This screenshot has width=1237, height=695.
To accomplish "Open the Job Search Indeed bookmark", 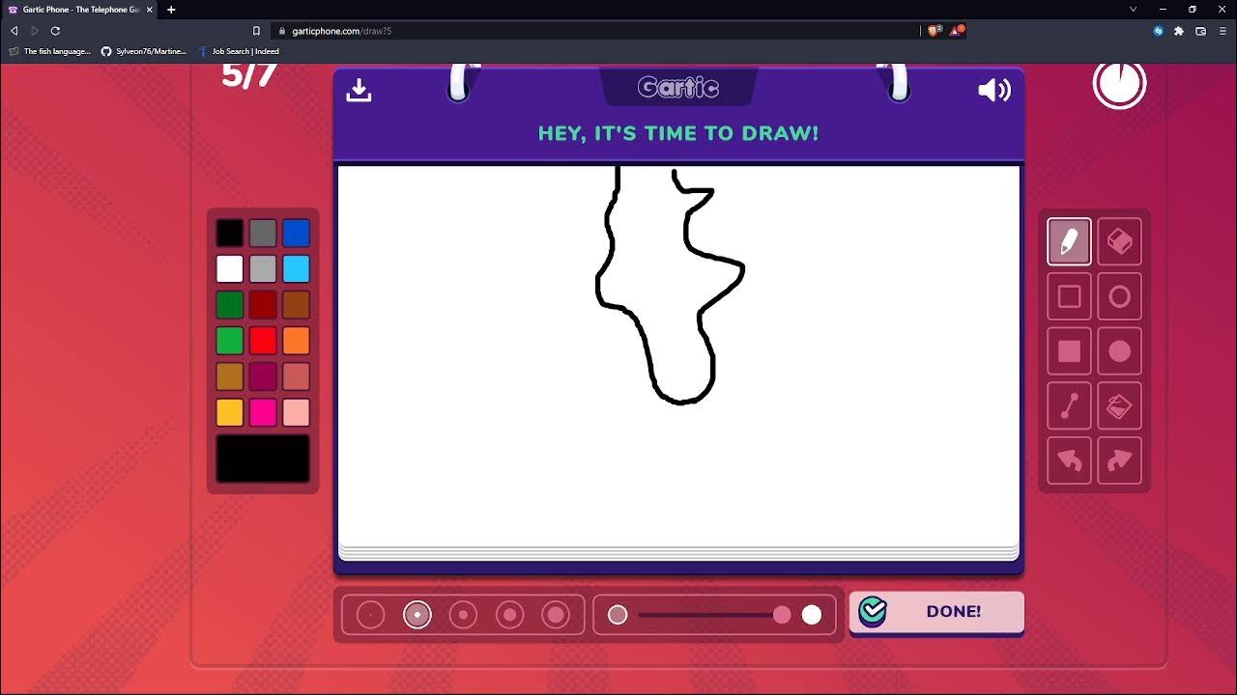I will pyautogui.click(x=239, y=51).
